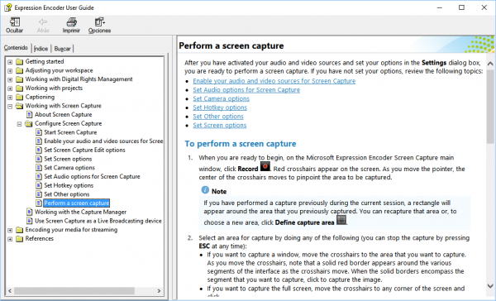496x301 pixels.
Task: Click the Start Screen Capture page icon
Action: (39, 132)
